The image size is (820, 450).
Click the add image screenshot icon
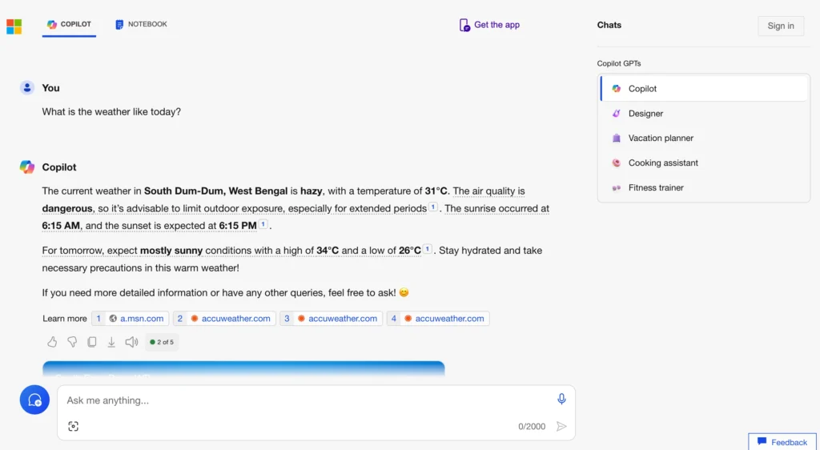73,426
